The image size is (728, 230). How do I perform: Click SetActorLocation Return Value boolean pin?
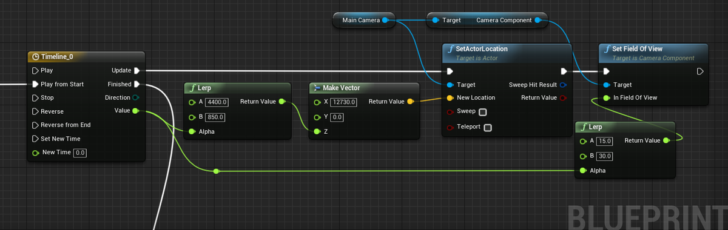pos(563,97)
